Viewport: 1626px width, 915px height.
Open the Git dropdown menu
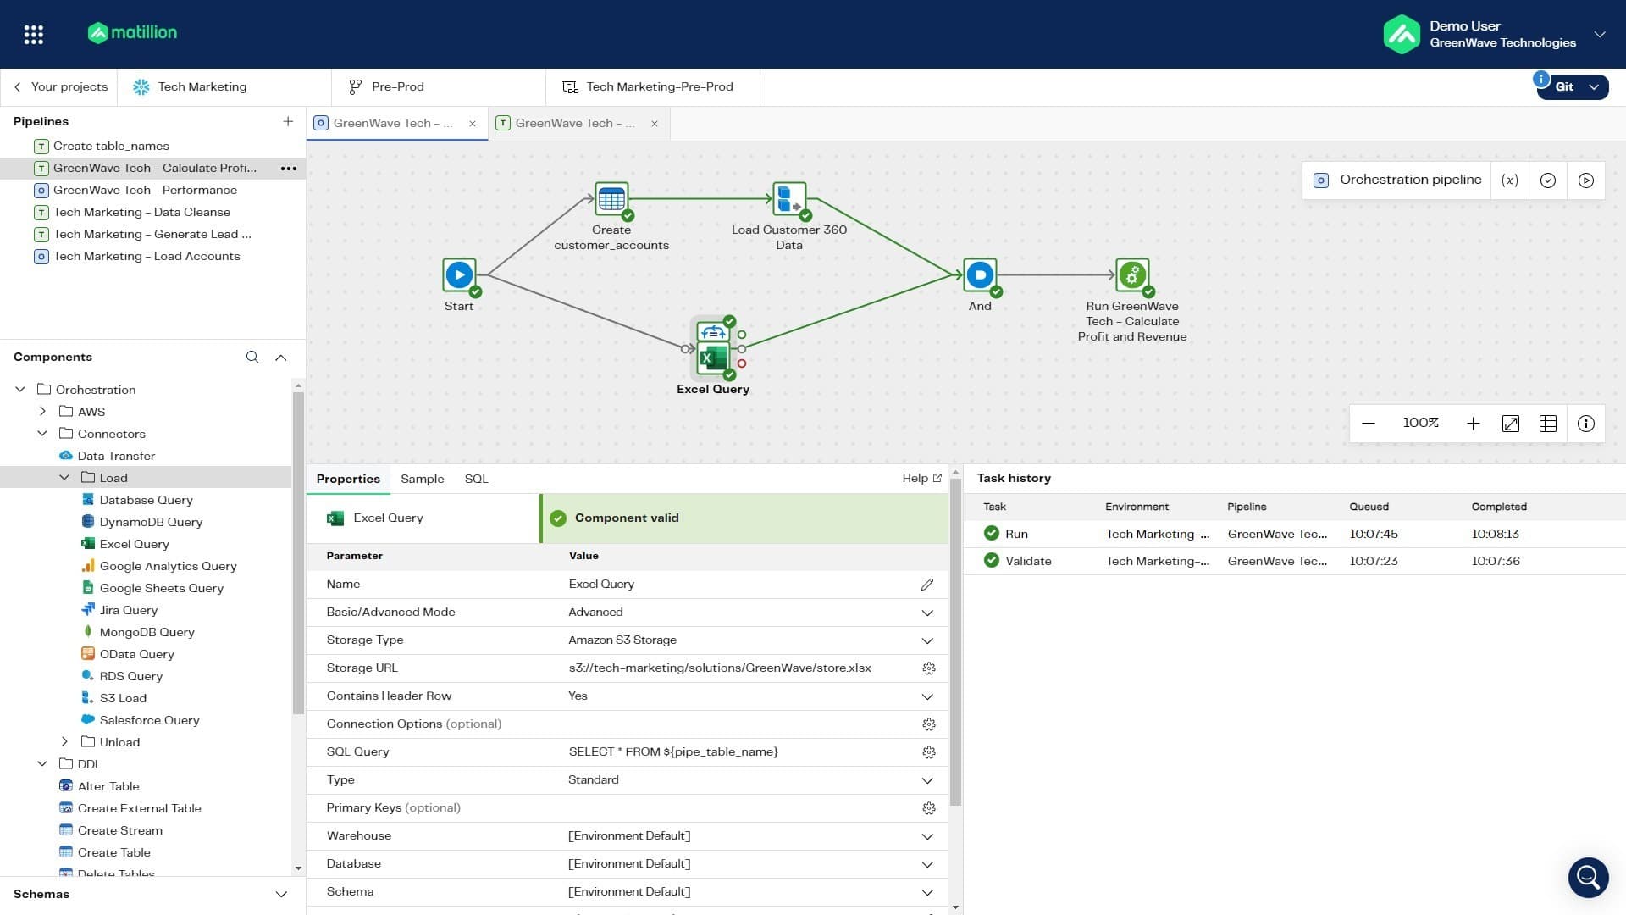tap(1594, 86)
